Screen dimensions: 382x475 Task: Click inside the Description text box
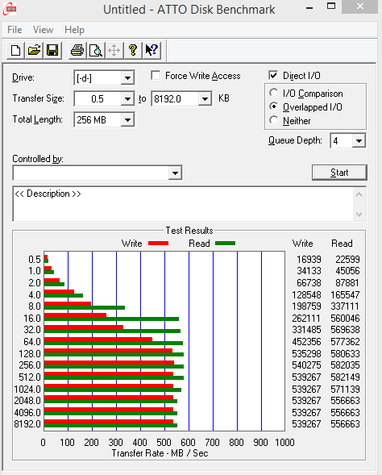(x=184, y=204)
